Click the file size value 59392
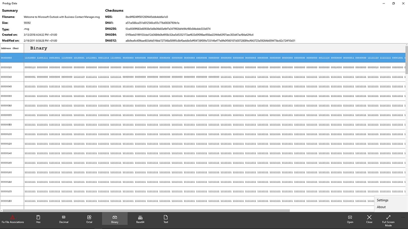408x229 pixels. click(27, 23)
